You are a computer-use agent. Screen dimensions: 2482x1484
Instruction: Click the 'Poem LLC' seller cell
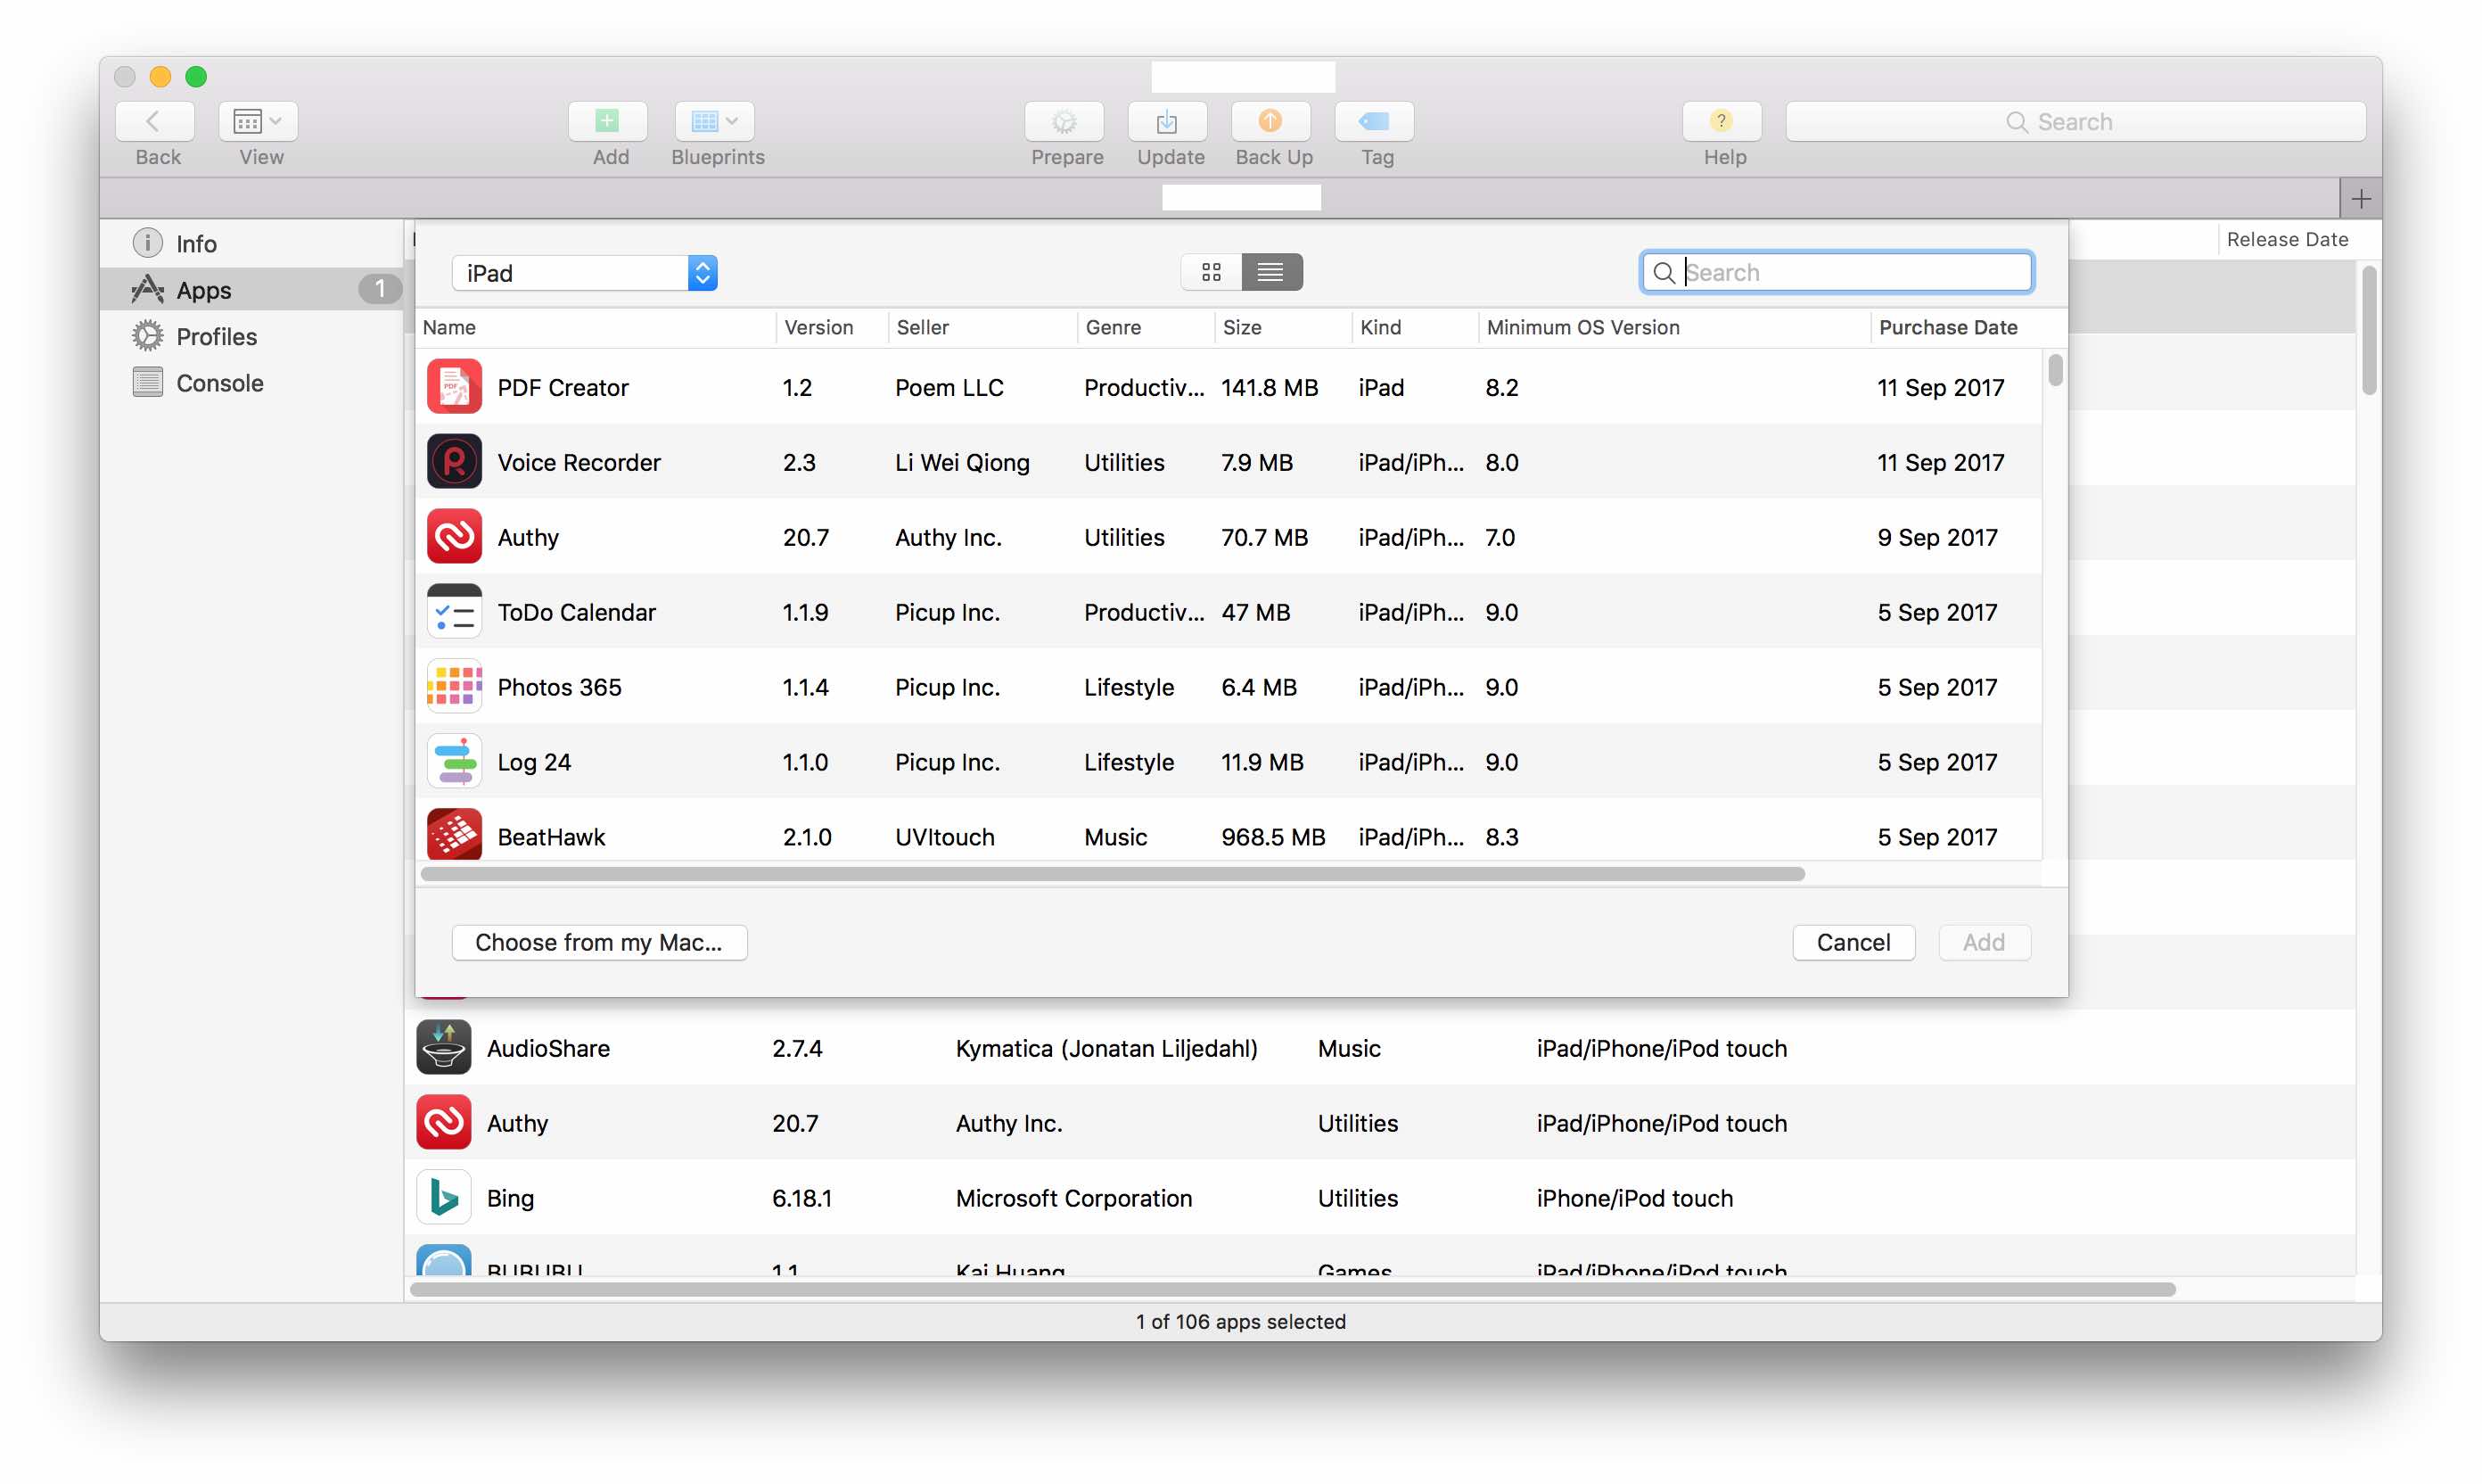click(949, 387)
